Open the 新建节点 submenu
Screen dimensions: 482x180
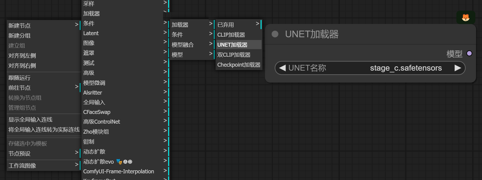43,25
